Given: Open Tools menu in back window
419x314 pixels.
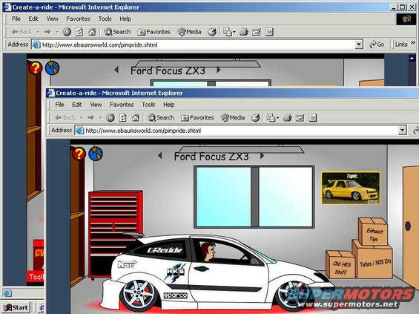Looking at the screenshot, I should coord(105,19).
